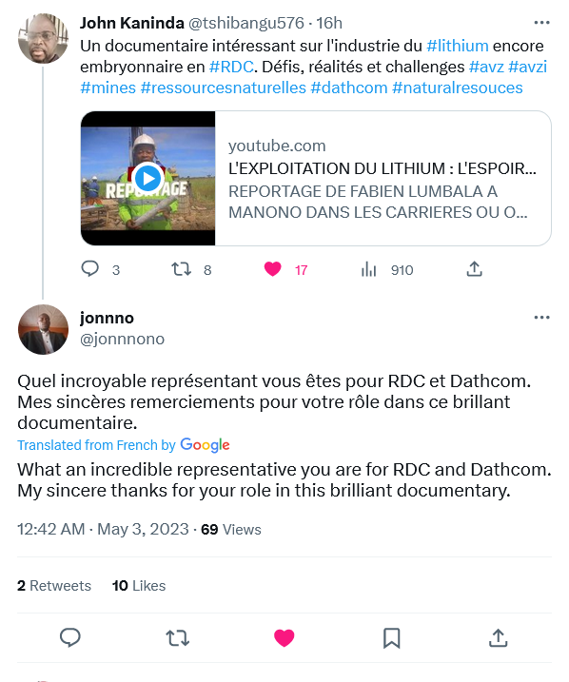Unlike John Kaninda's tweet showing 17 likes

[x=273, y=269]
